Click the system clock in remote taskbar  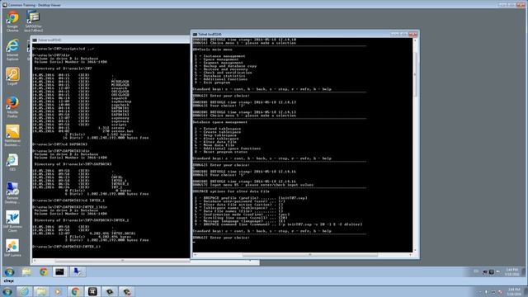(x=511, y=271)
